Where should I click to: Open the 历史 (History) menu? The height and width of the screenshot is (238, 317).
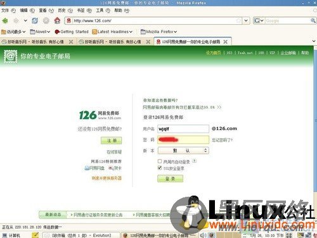pos(65,10)
